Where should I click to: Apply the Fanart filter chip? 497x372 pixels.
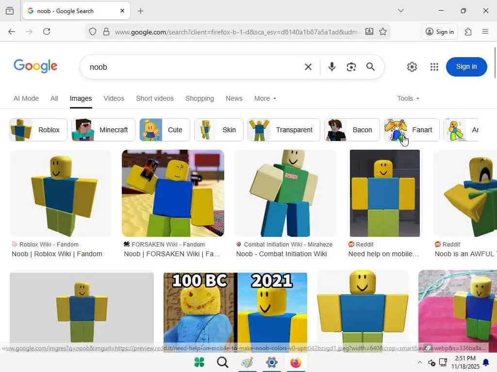(412, 130)
